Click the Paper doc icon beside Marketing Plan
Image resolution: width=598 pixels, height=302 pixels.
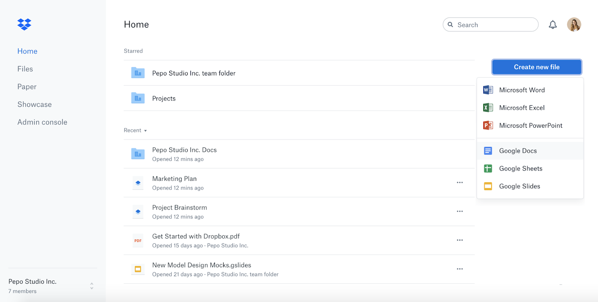tap(138, 183)
